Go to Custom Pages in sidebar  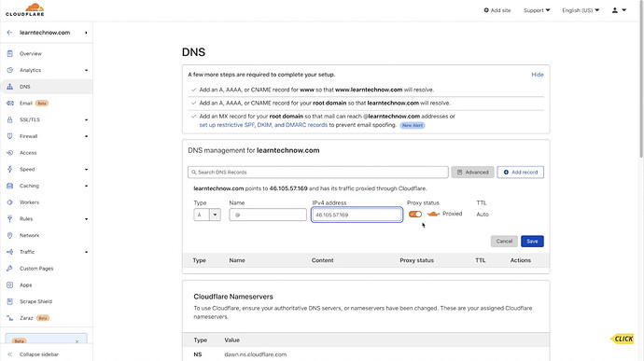point(36,268)
